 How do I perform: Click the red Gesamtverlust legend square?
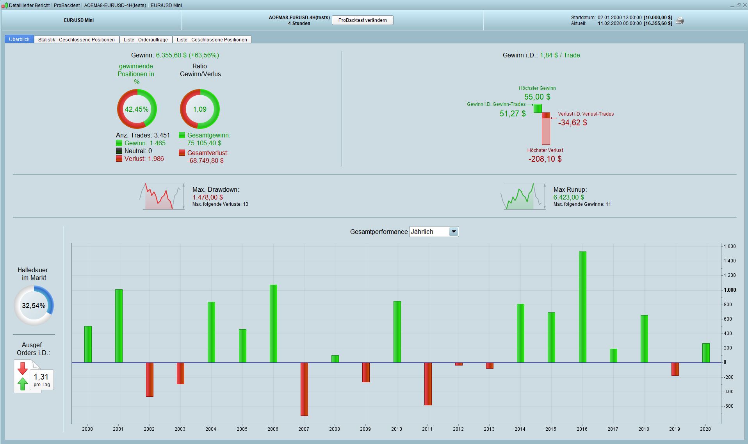click(x=182, y=153)
